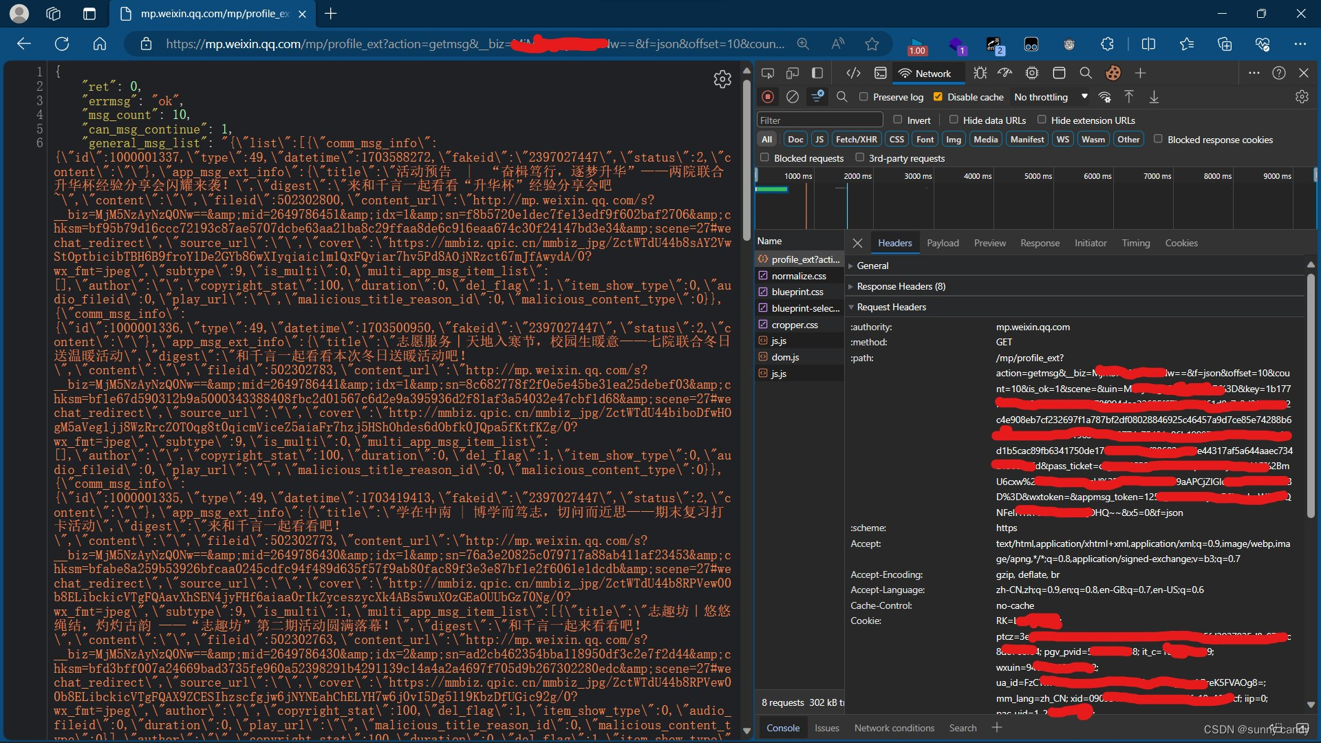
Task: Open the Memory chip icon panel
Action: click(x=1032, y=73)
